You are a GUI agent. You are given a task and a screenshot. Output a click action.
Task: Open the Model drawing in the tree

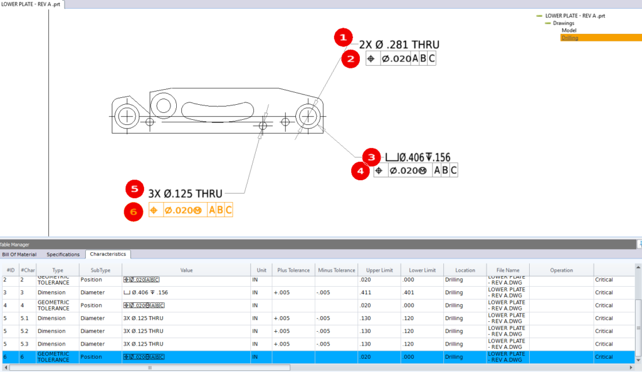coord(569,29)
